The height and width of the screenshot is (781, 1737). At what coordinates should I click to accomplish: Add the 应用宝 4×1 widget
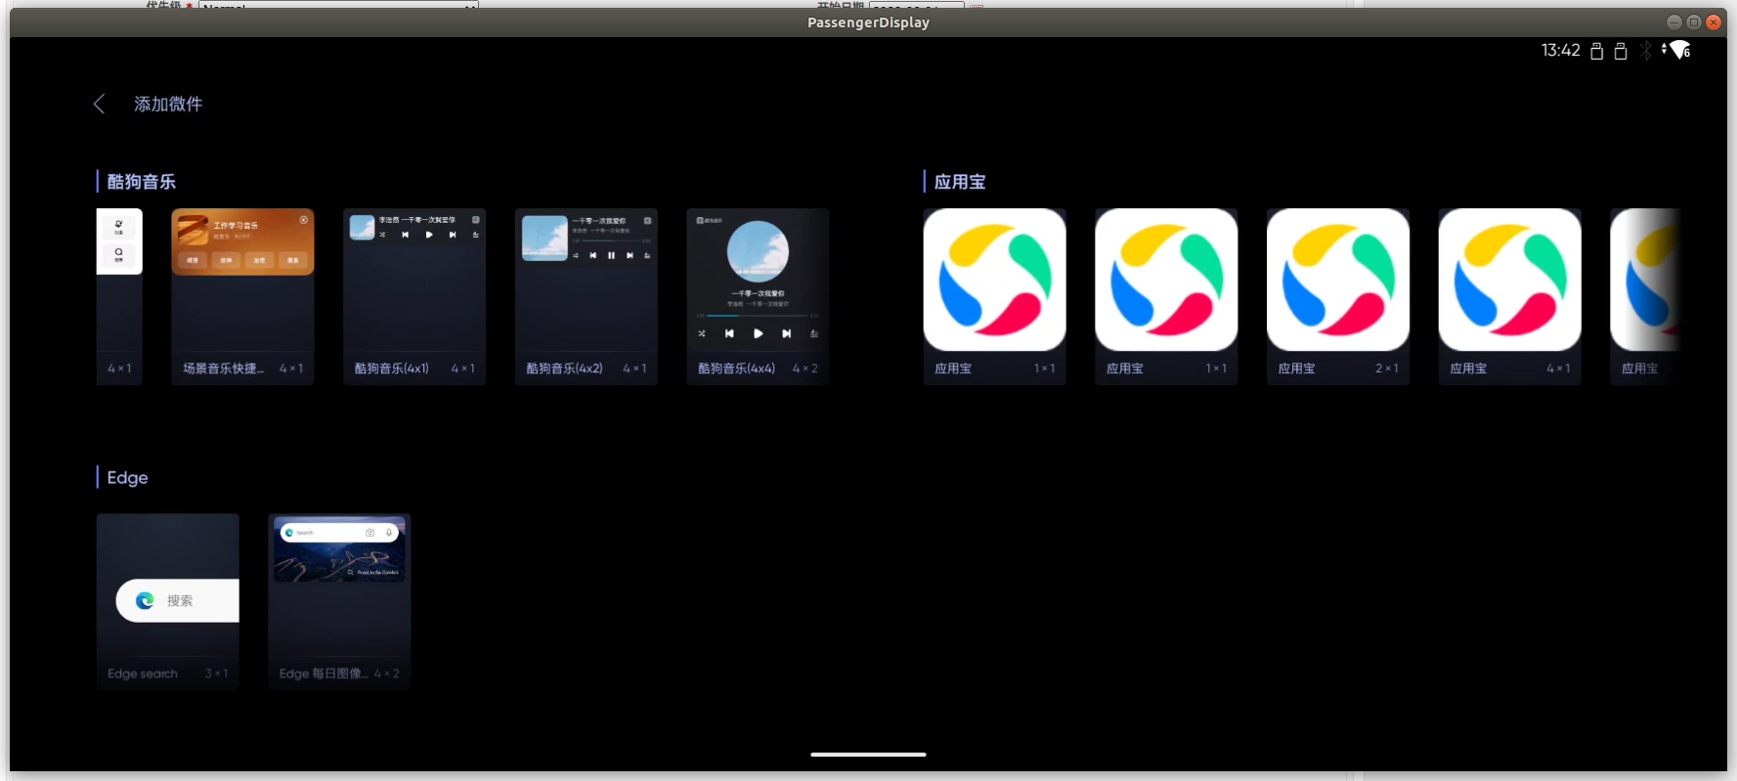(x=1510, y=296)
